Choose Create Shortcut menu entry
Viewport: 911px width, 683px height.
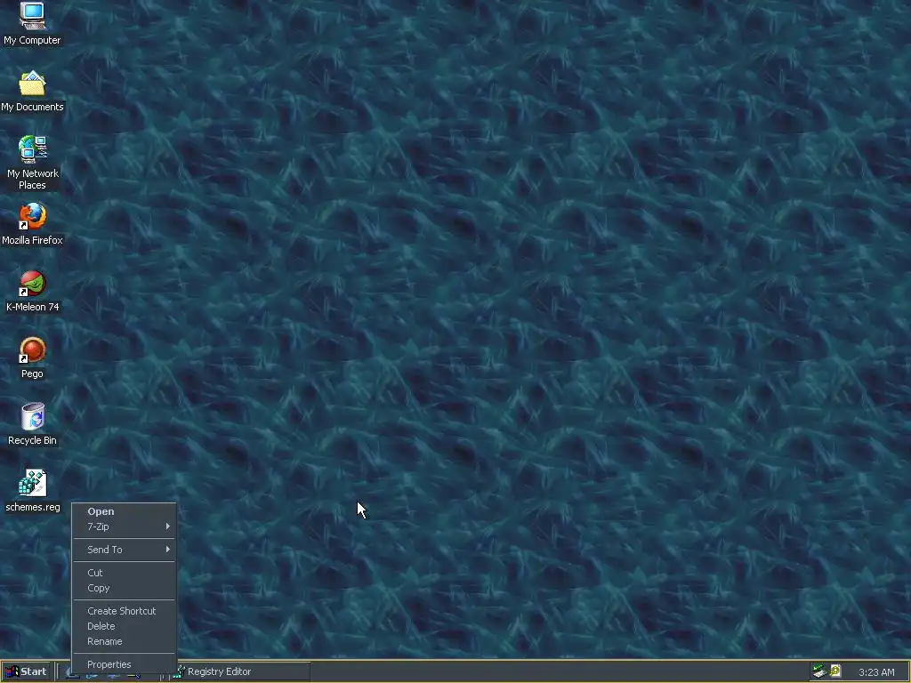(124, 611)
